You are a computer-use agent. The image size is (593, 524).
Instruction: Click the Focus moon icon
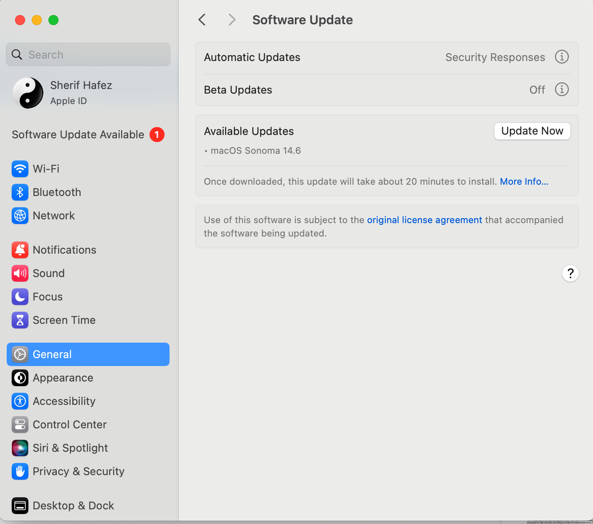tap(20, 297)
